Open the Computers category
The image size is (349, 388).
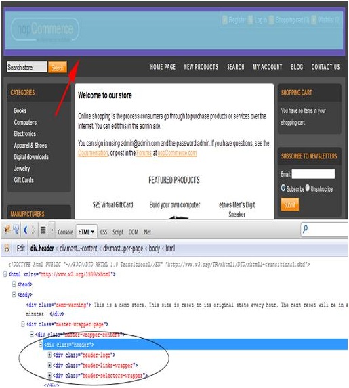pyautogui.click(x=25, y=123)
